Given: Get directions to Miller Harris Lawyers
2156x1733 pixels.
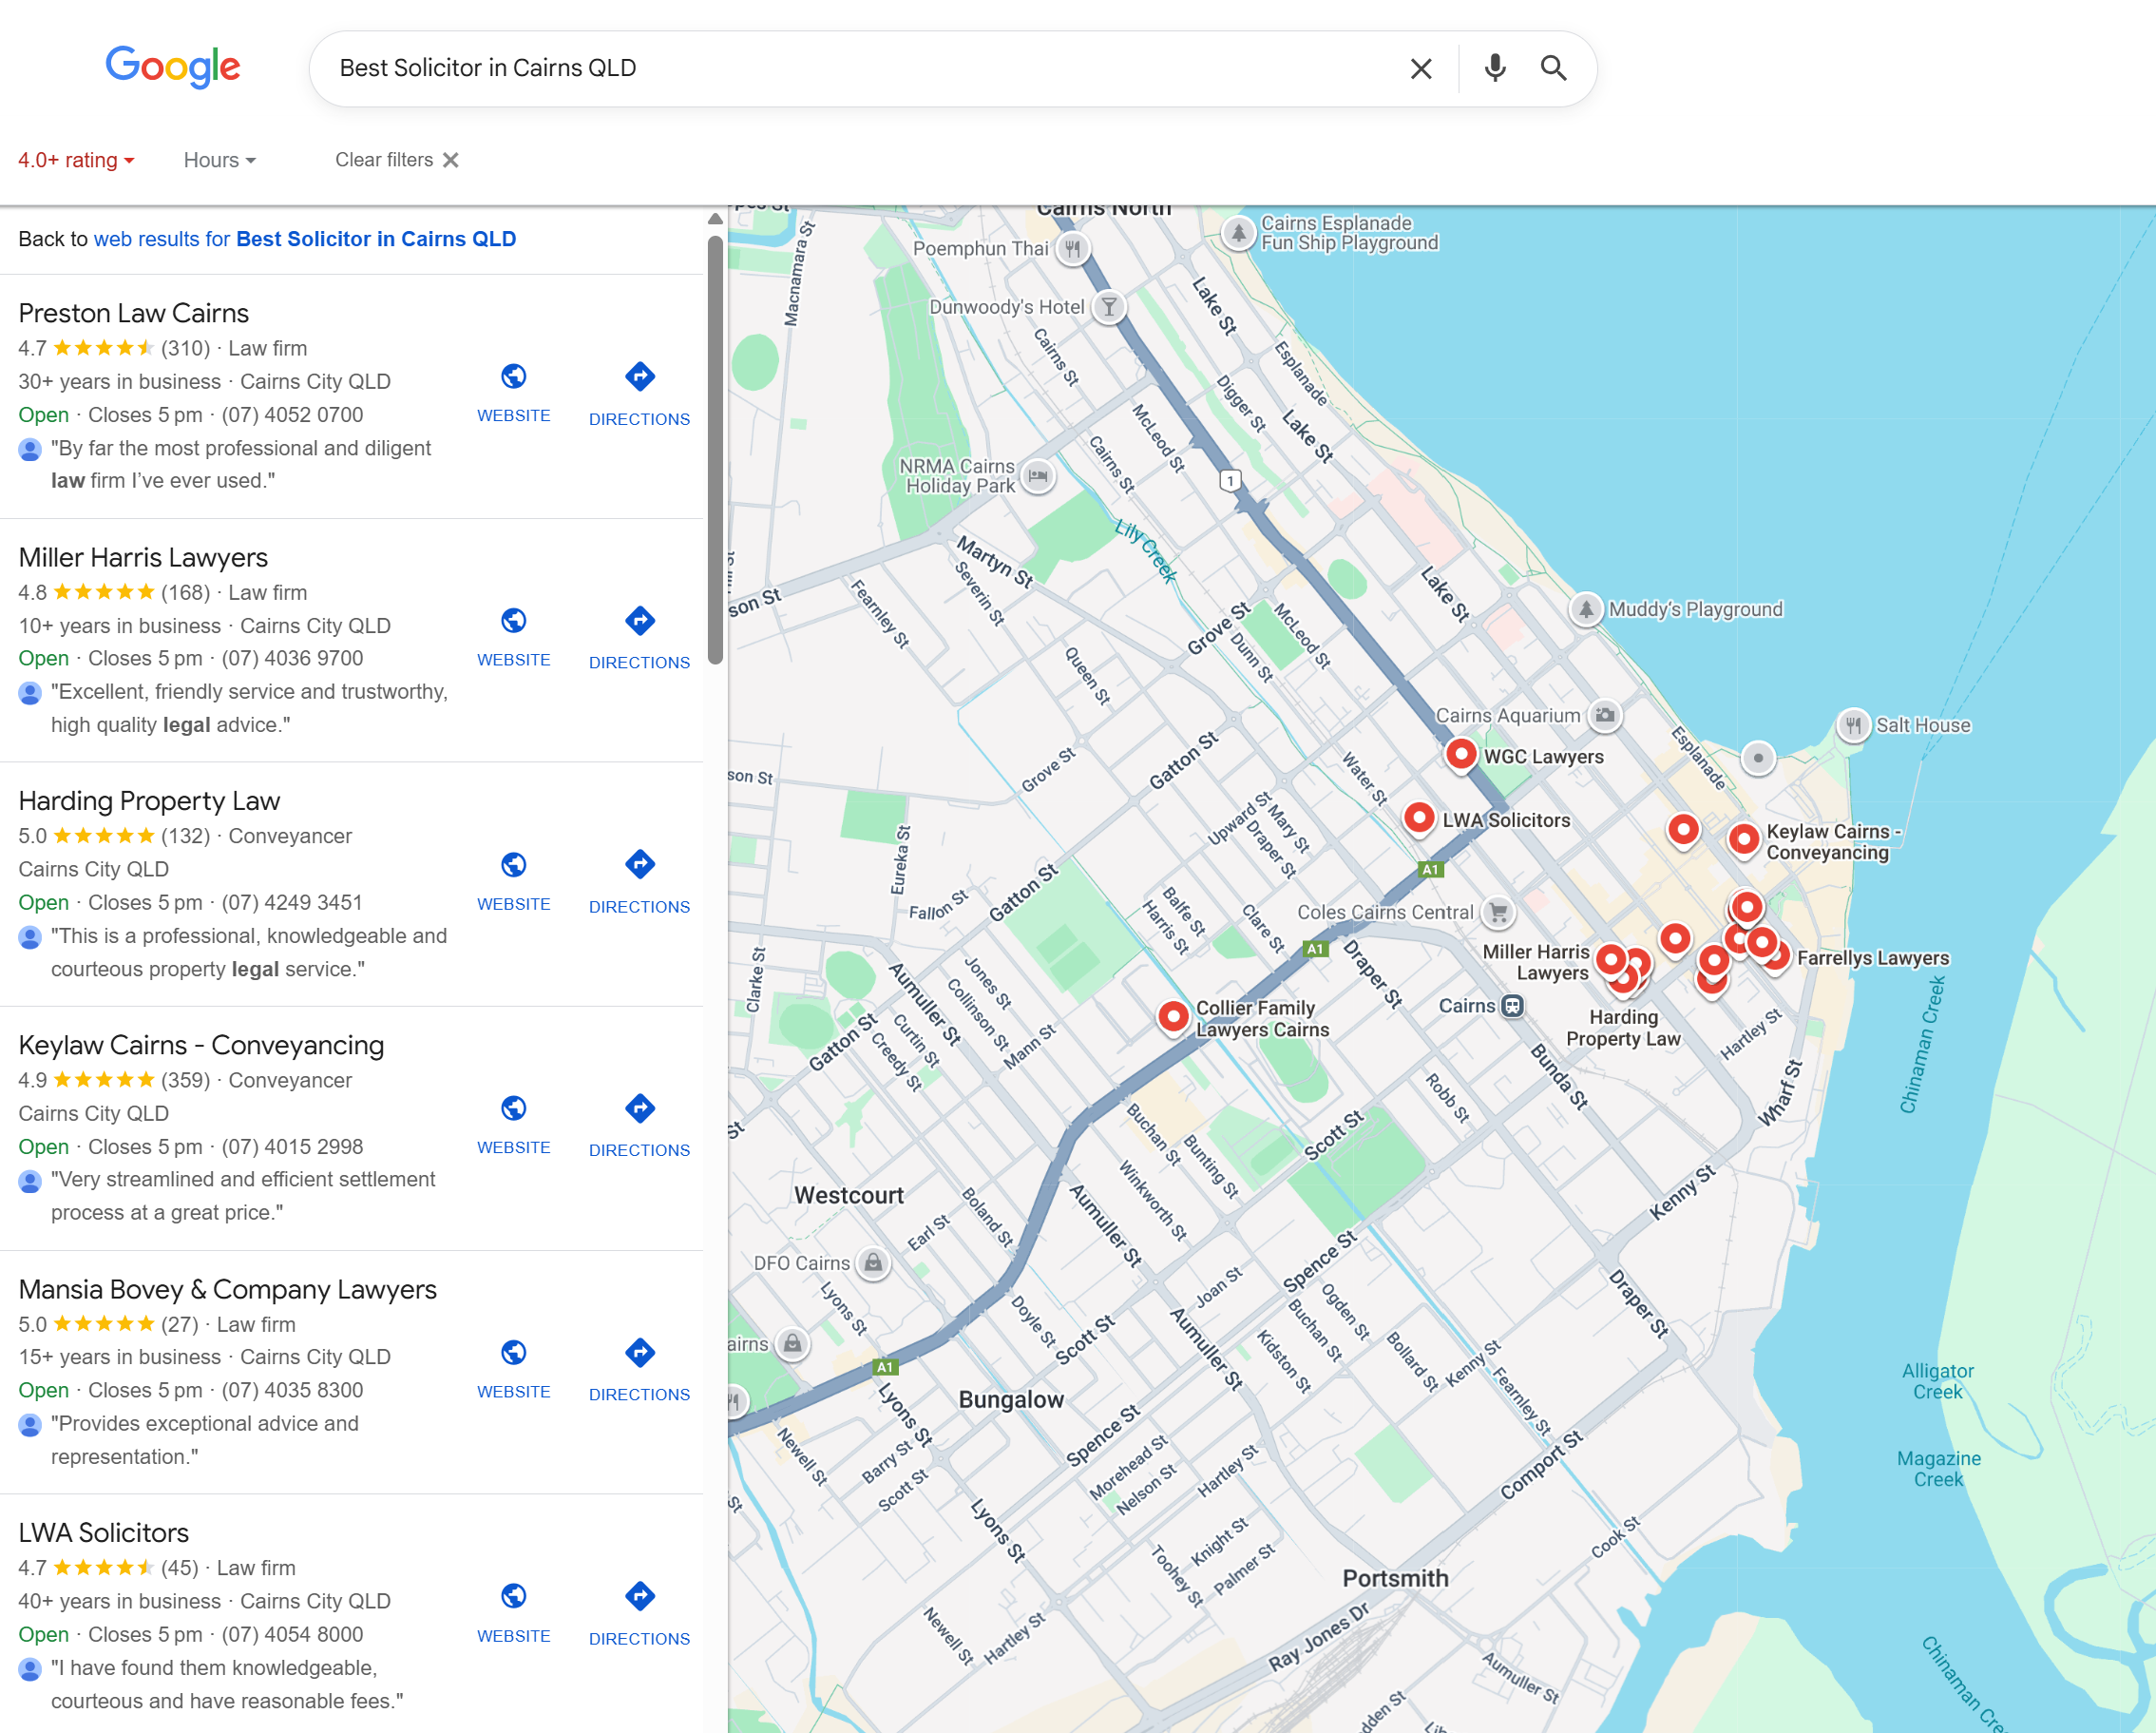Looking at the screenshot, I should [x=639, y=622].
